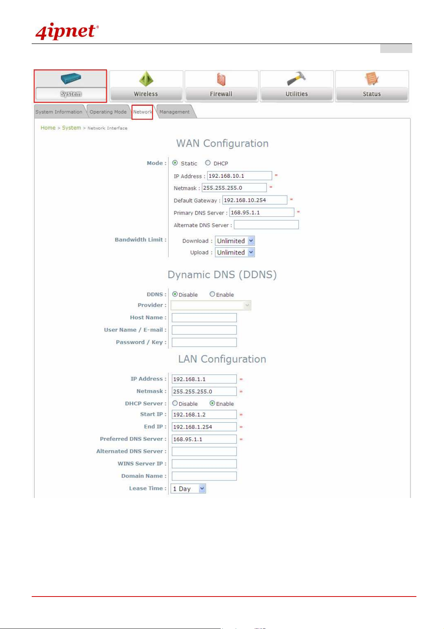Switch to the Management tab
The width and height of the screenshot is (444, 629).
[174, 112]
